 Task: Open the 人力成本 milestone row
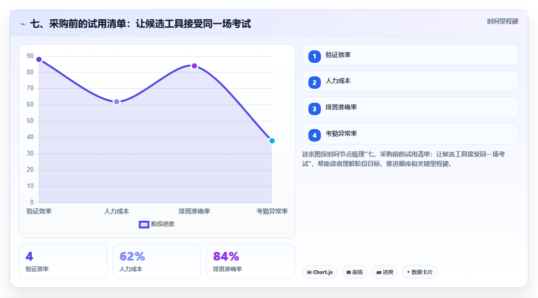click(x=410, y=81)
